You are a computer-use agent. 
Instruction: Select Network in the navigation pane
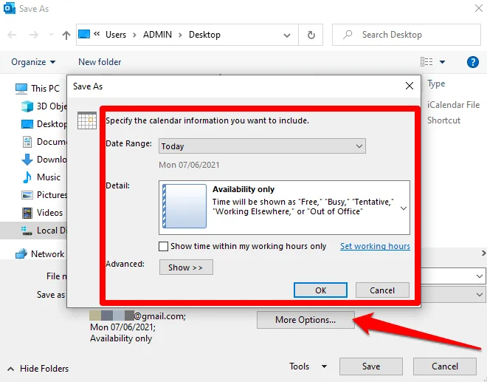[x=40, y=254]
